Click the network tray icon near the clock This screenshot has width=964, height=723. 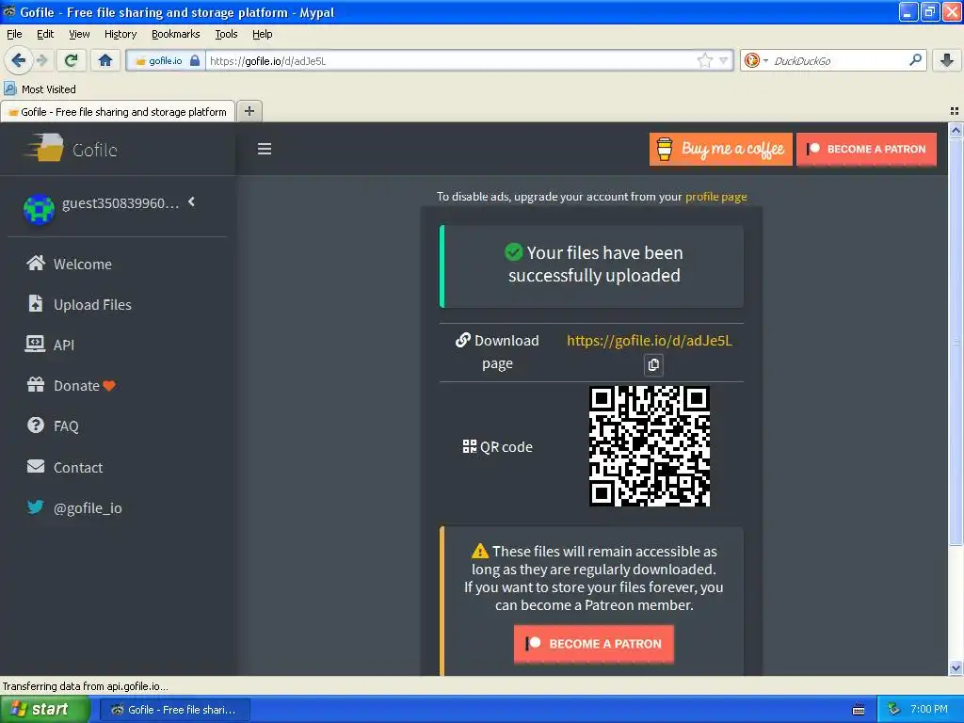pyautogui.click(x=893, y=709)
